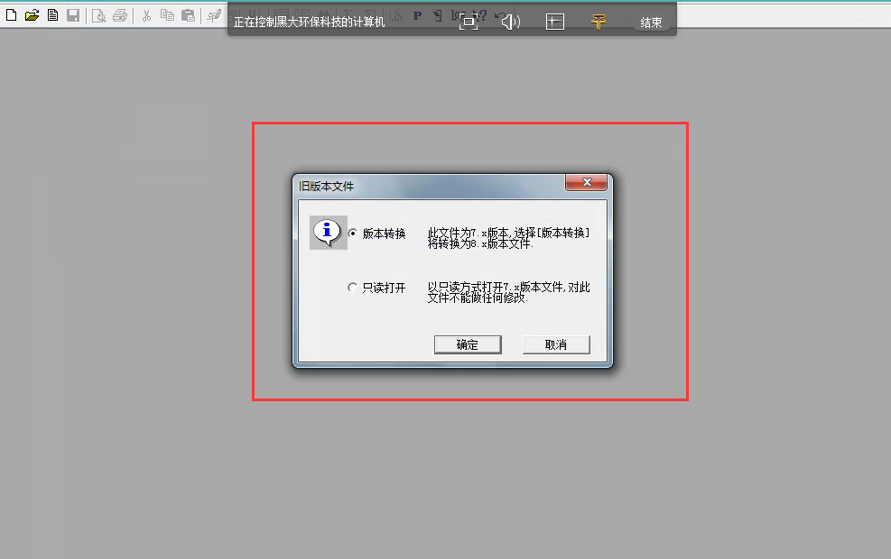This screenshot has width=891, height=559.
Task: End the remote session with 结束
Action: click(651, 23)
